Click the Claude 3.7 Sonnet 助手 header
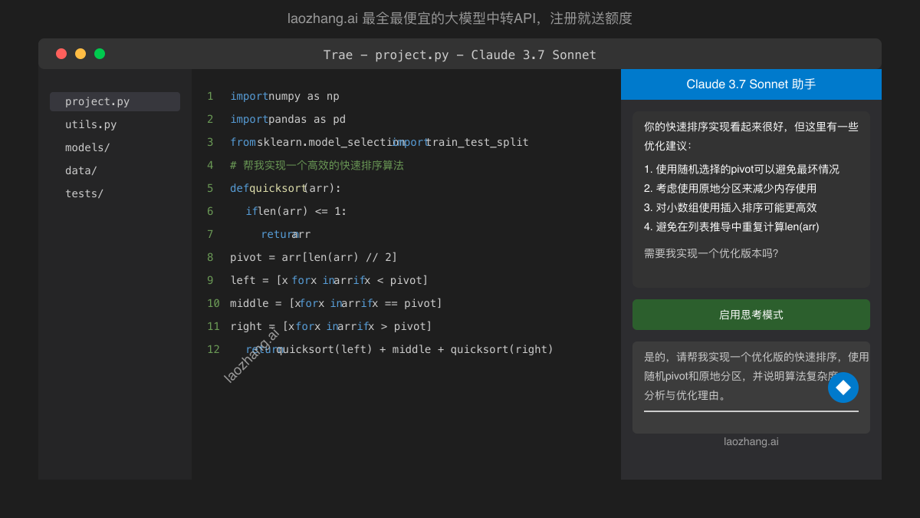Image resolution: width=920 pixels, height=518 pixels. (x=751, y=84)
